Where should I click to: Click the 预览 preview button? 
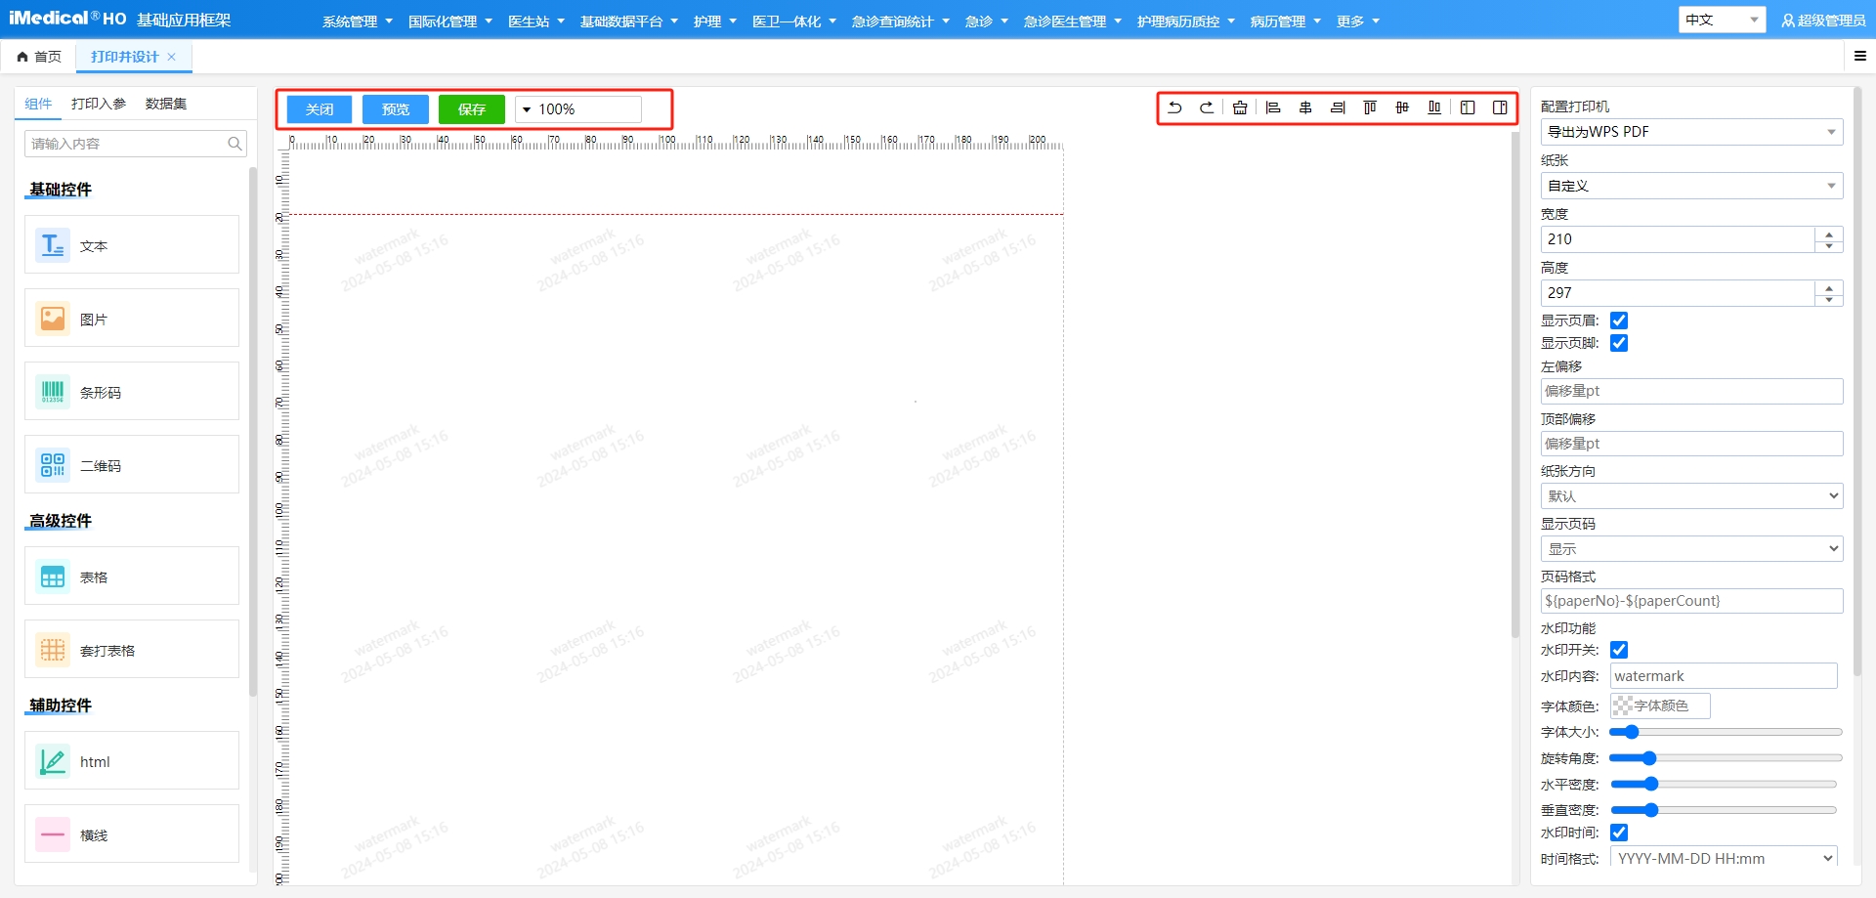[395, 109]
